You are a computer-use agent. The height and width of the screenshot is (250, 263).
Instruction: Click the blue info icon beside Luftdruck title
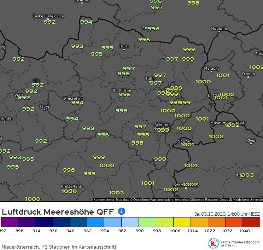(x=121, y=211)
